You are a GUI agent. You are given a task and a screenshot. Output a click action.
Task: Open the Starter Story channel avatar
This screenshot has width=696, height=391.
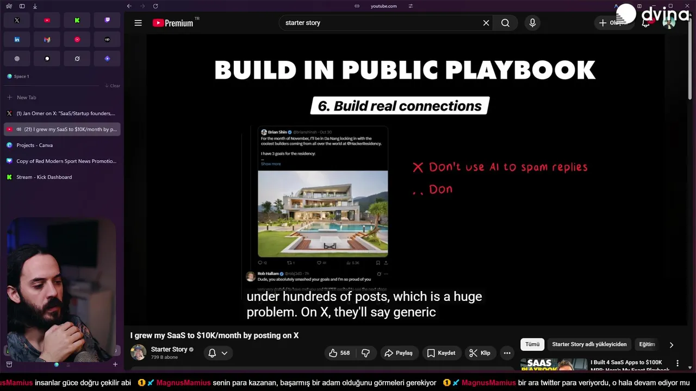(x=138, y=352)
